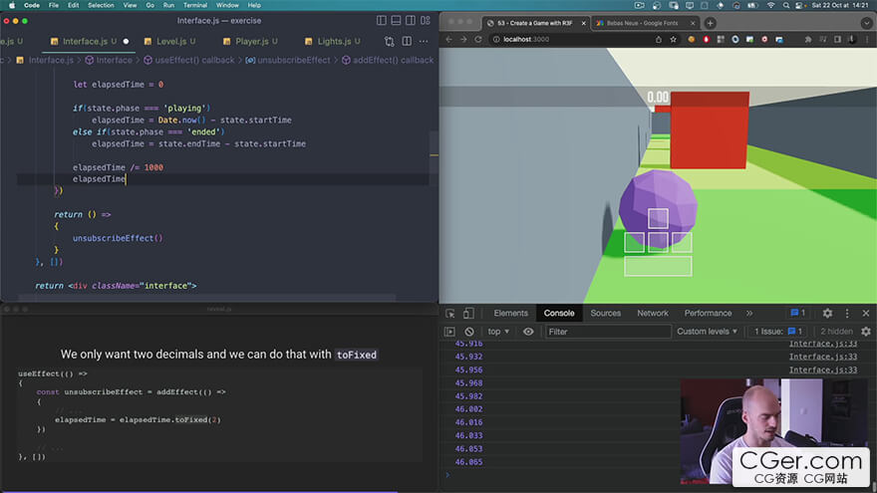The height and width of the screenshot is (493, 877).
Task: Clear the console output
Action: coord(469,332)
